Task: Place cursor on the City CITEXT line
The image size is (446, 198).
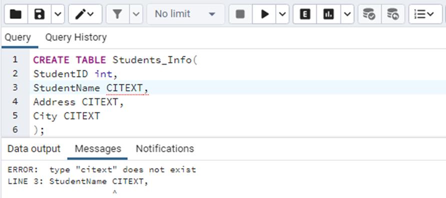Action: click(x=67, y=116)
